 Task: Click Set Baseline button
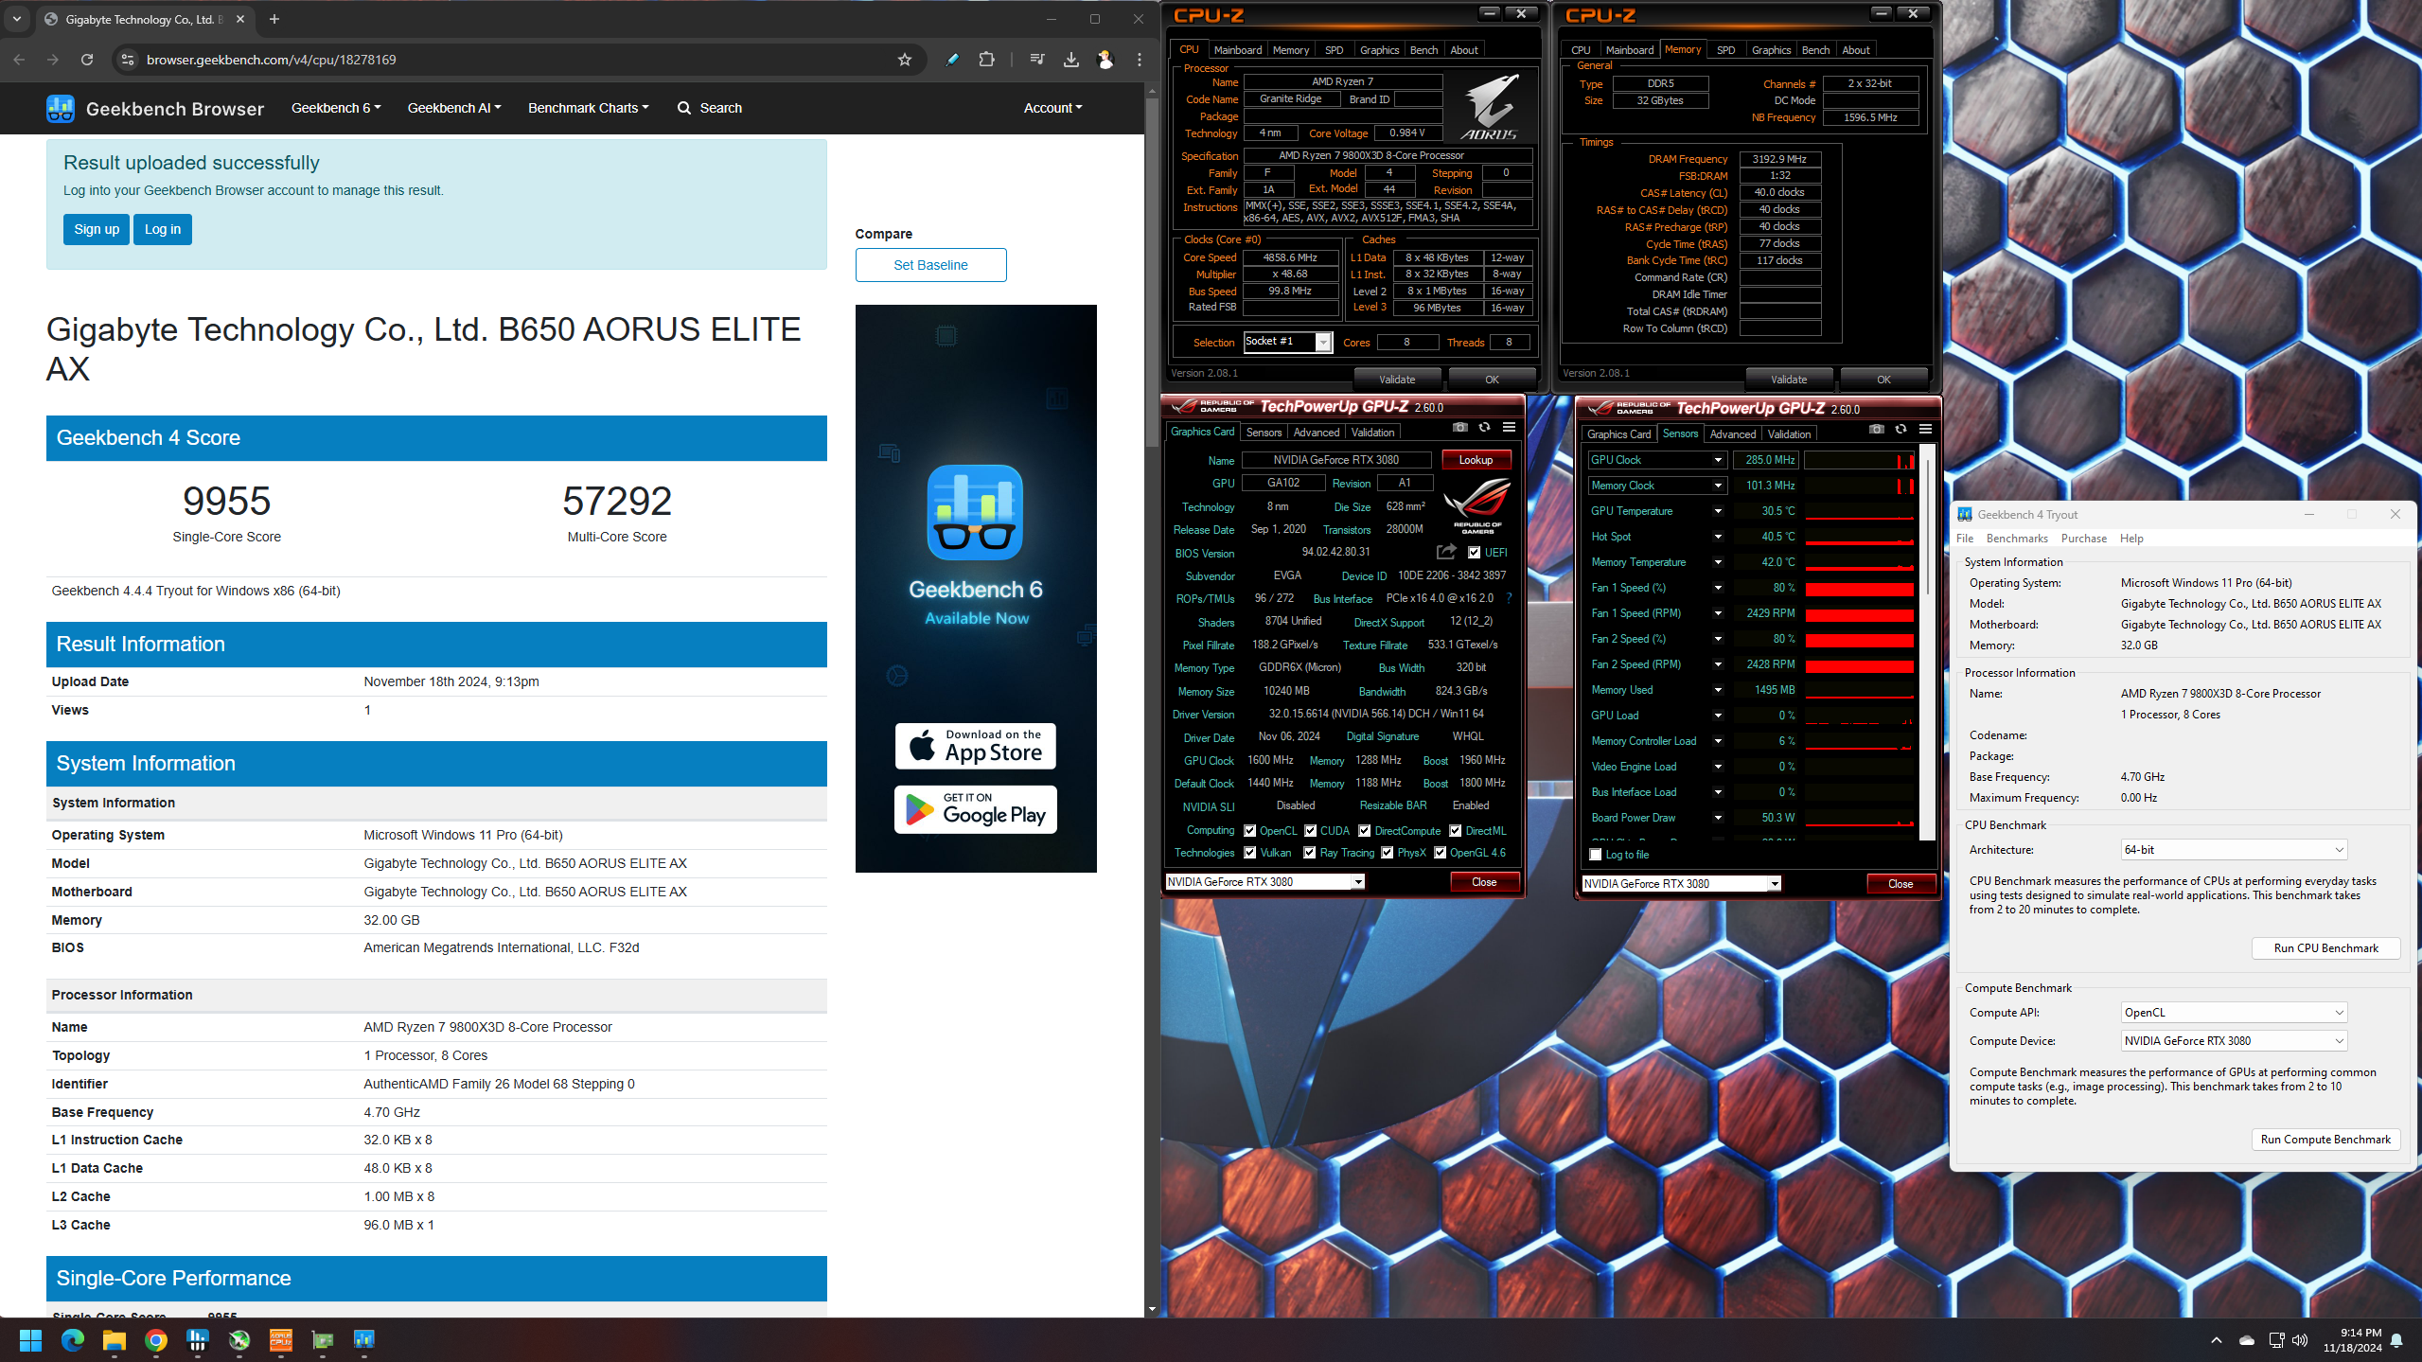930,265
